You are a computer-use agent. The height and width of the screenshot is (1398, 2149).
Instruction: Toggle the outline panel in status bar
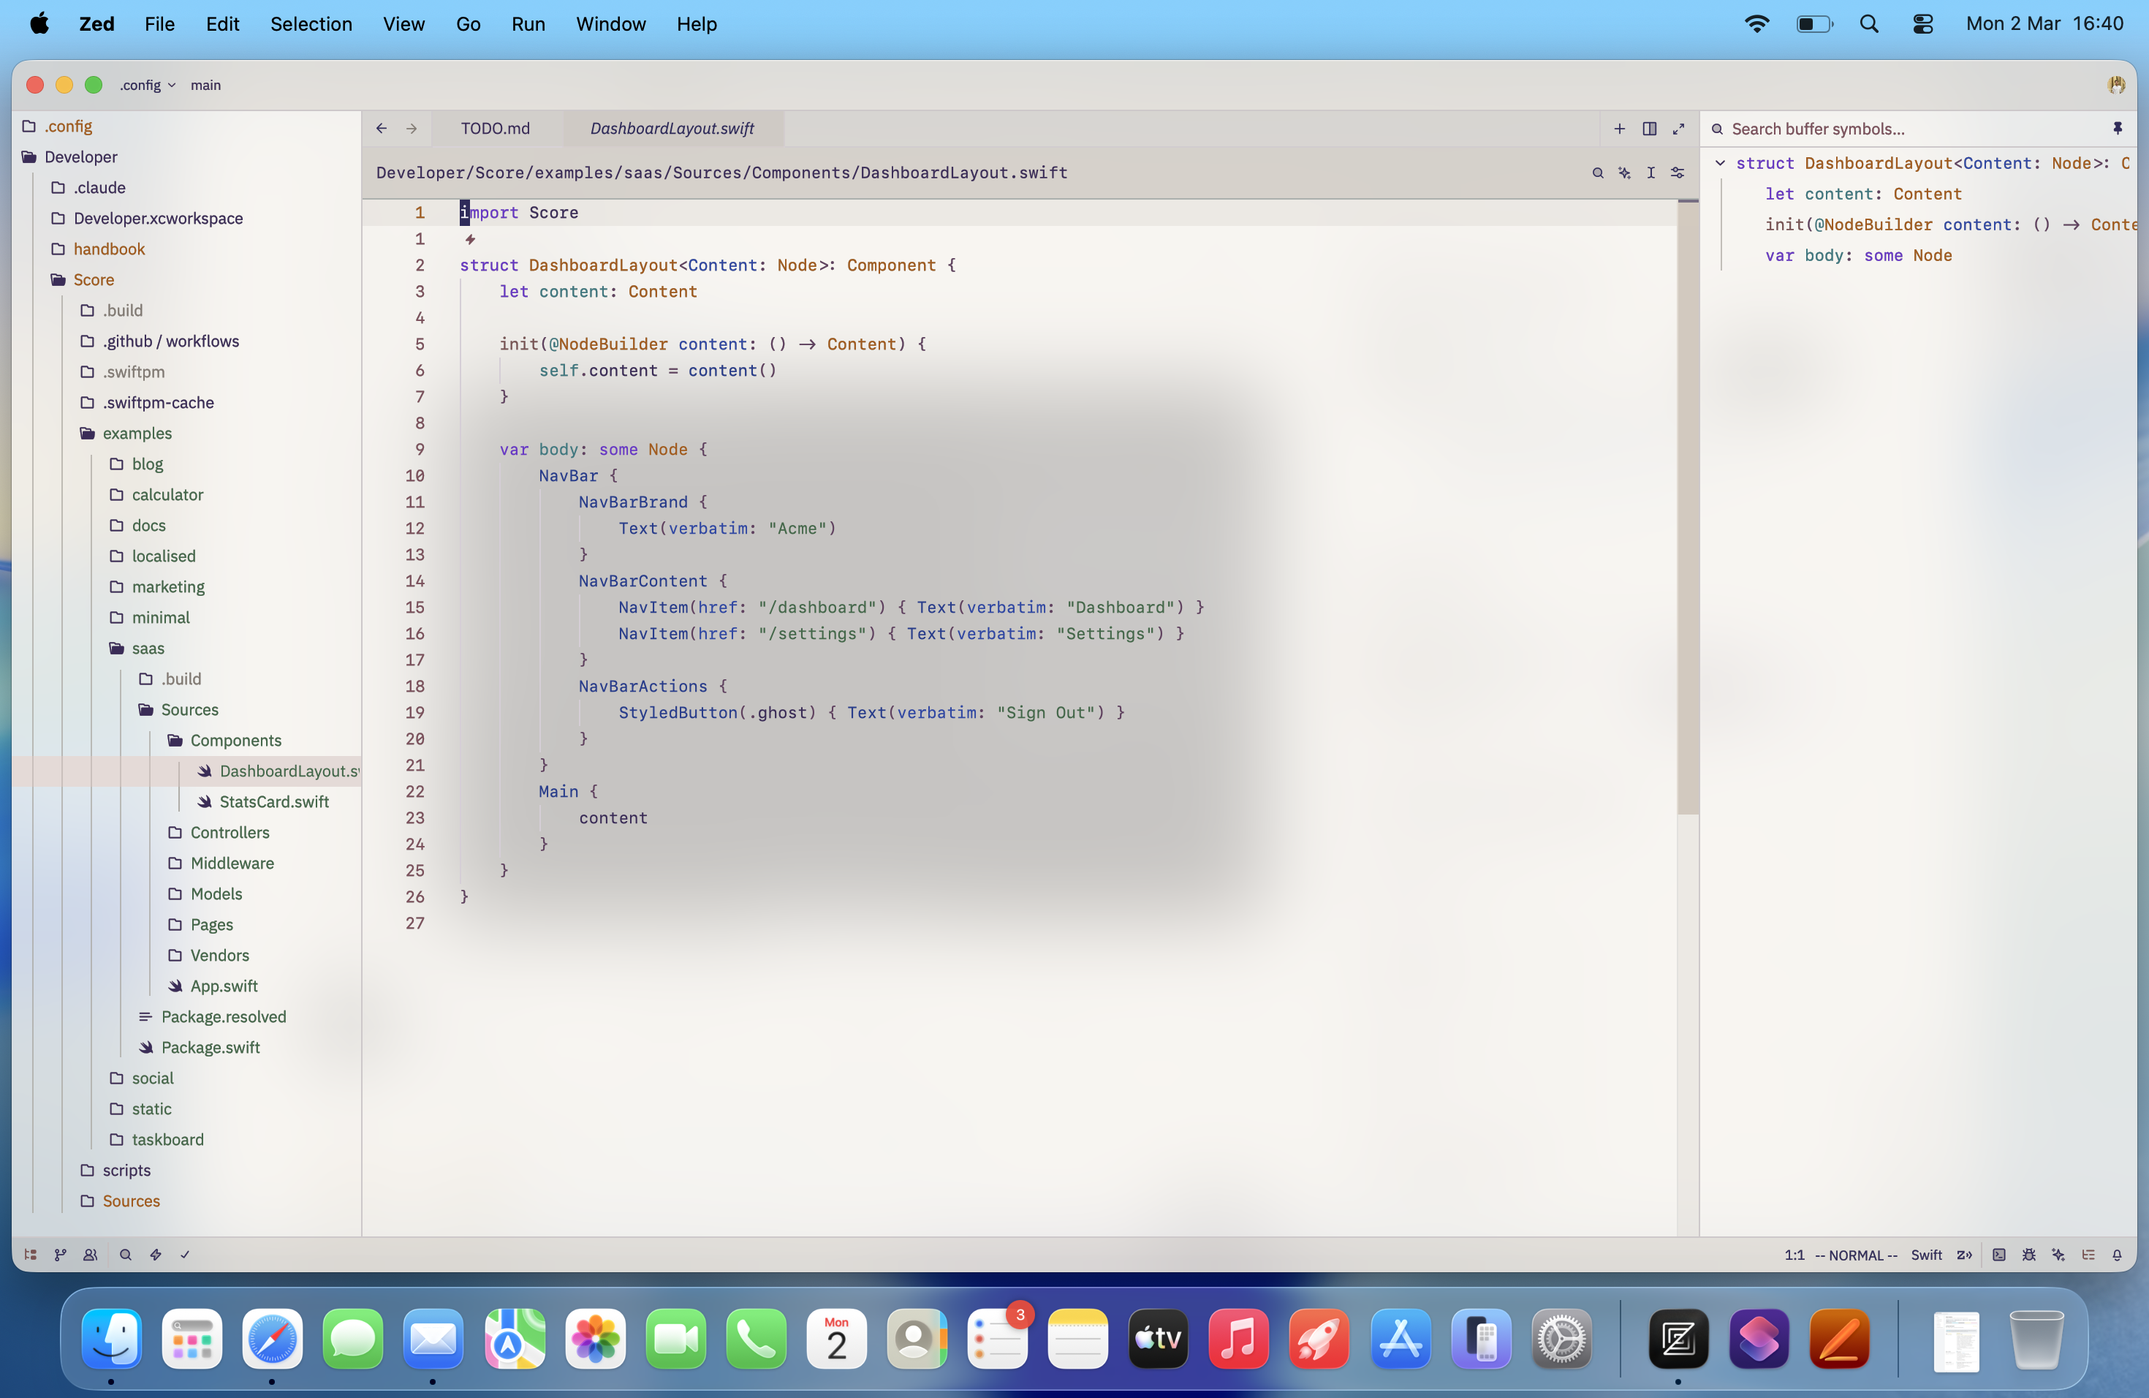[x=2088, y=1255]
